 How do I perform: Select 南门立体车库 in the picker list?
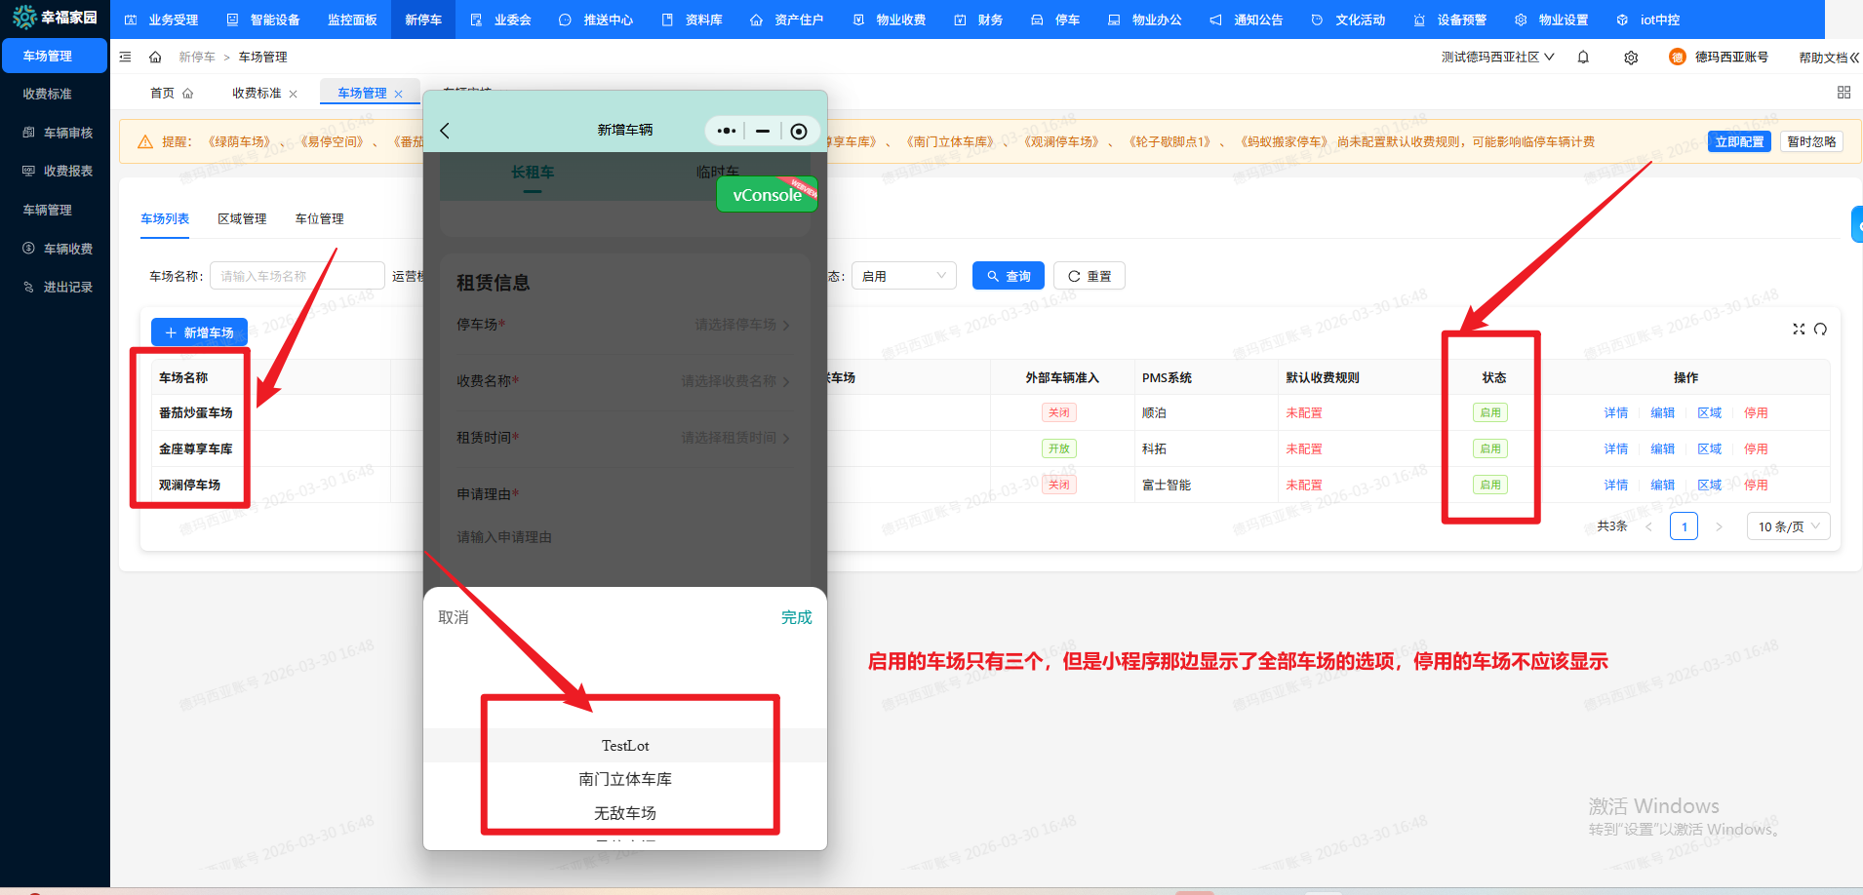click(625, 779)
